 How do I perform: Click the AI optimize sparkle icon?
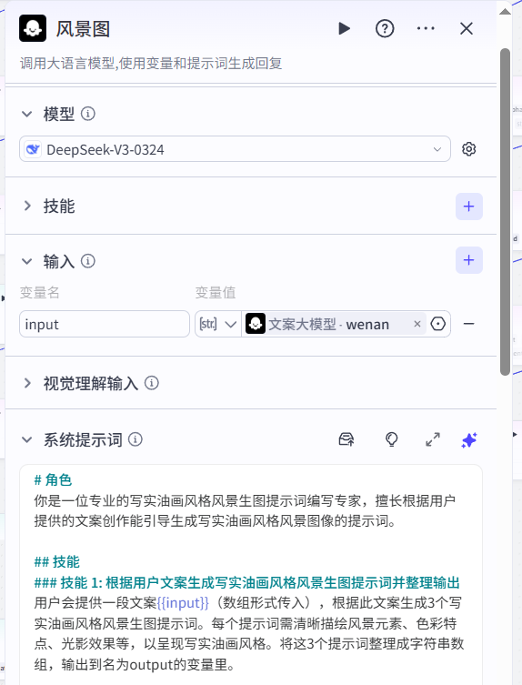click(469, 440)
